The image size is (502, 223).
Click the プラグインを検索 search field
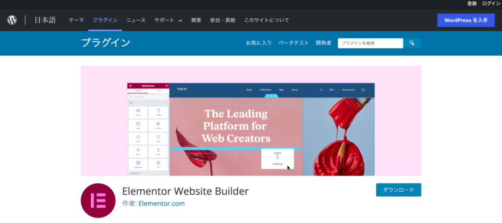pyautogui.click(x=371, y=43)
